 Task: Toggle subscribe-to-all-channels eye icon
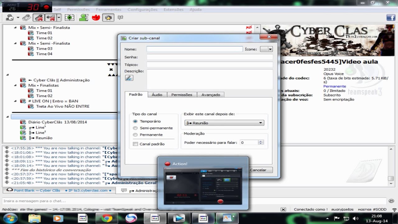click(69, 17)
